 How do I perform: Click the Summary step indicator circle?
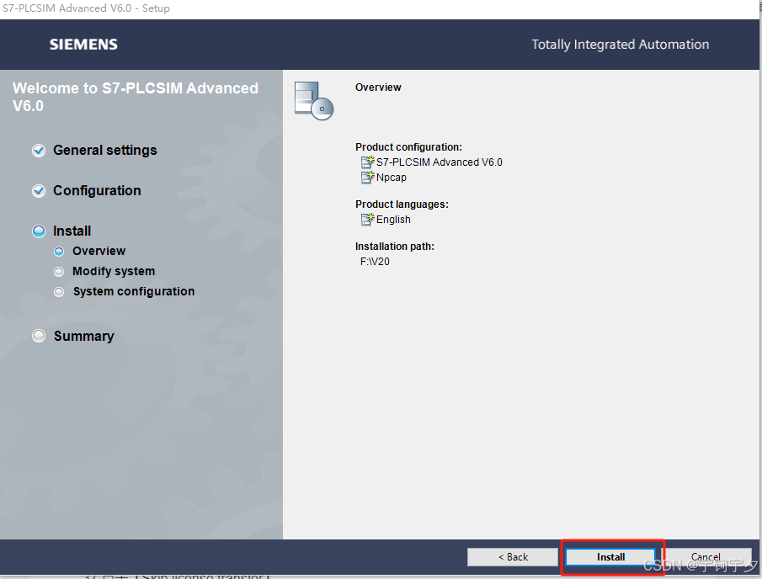[x=39, y=336]
